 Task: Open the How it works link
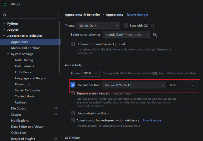click(152, 120)
